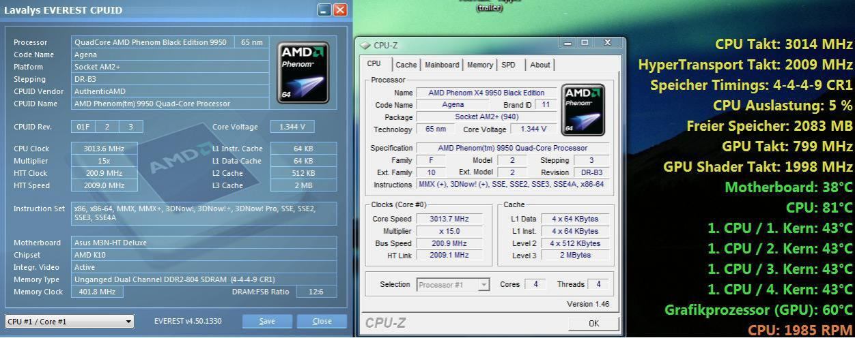
Task: Select the SPD tab in CPU-Z
Action: pyautogui.click(x=508, y=65)
